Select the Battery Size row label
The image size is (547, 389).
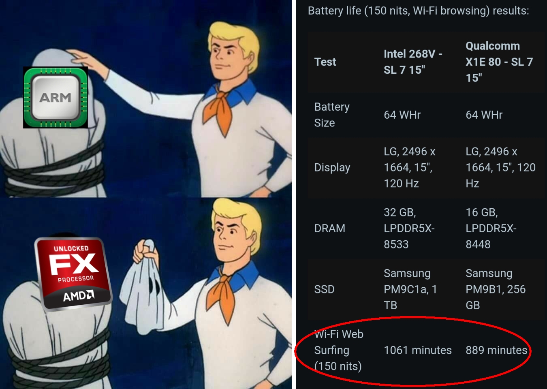click(x=332, y=115)
